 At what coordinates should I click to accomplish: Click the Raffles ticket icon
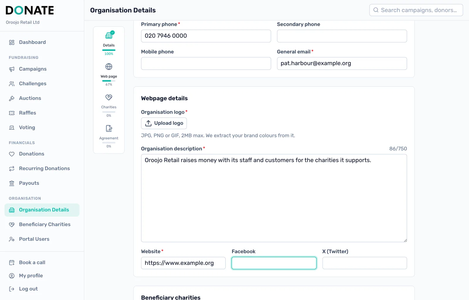click(x=12, y=113)
